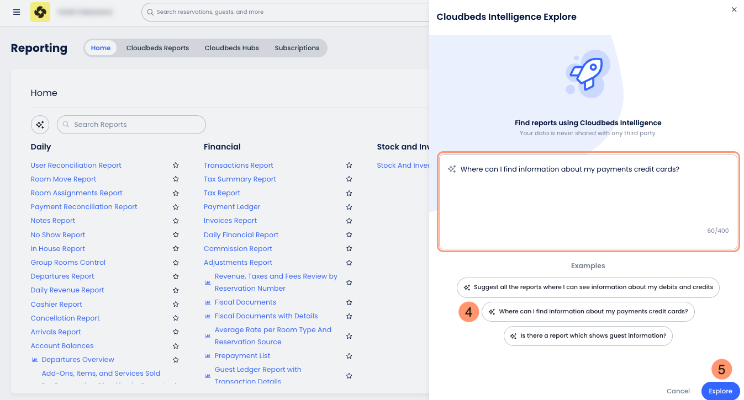Open the Fiscal Documents report link
The image size is (744, 400).
245,302
